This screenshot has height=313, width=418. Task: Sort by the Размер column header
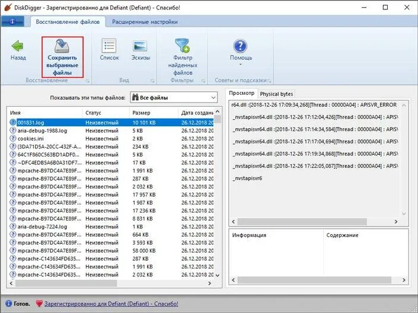coord(154,113)
